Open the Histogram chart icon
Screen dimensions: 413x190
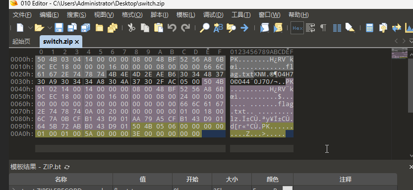point(409,28)
